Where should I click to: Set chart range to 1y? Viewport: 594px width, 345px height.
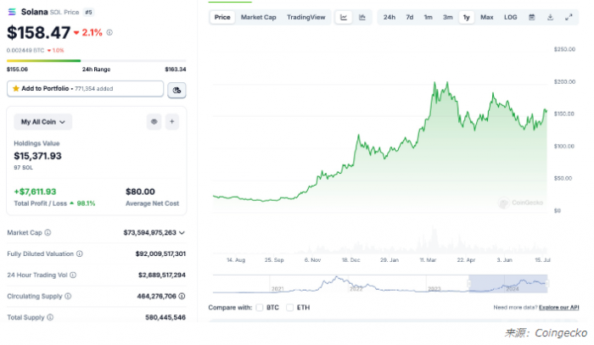(467, 18)
